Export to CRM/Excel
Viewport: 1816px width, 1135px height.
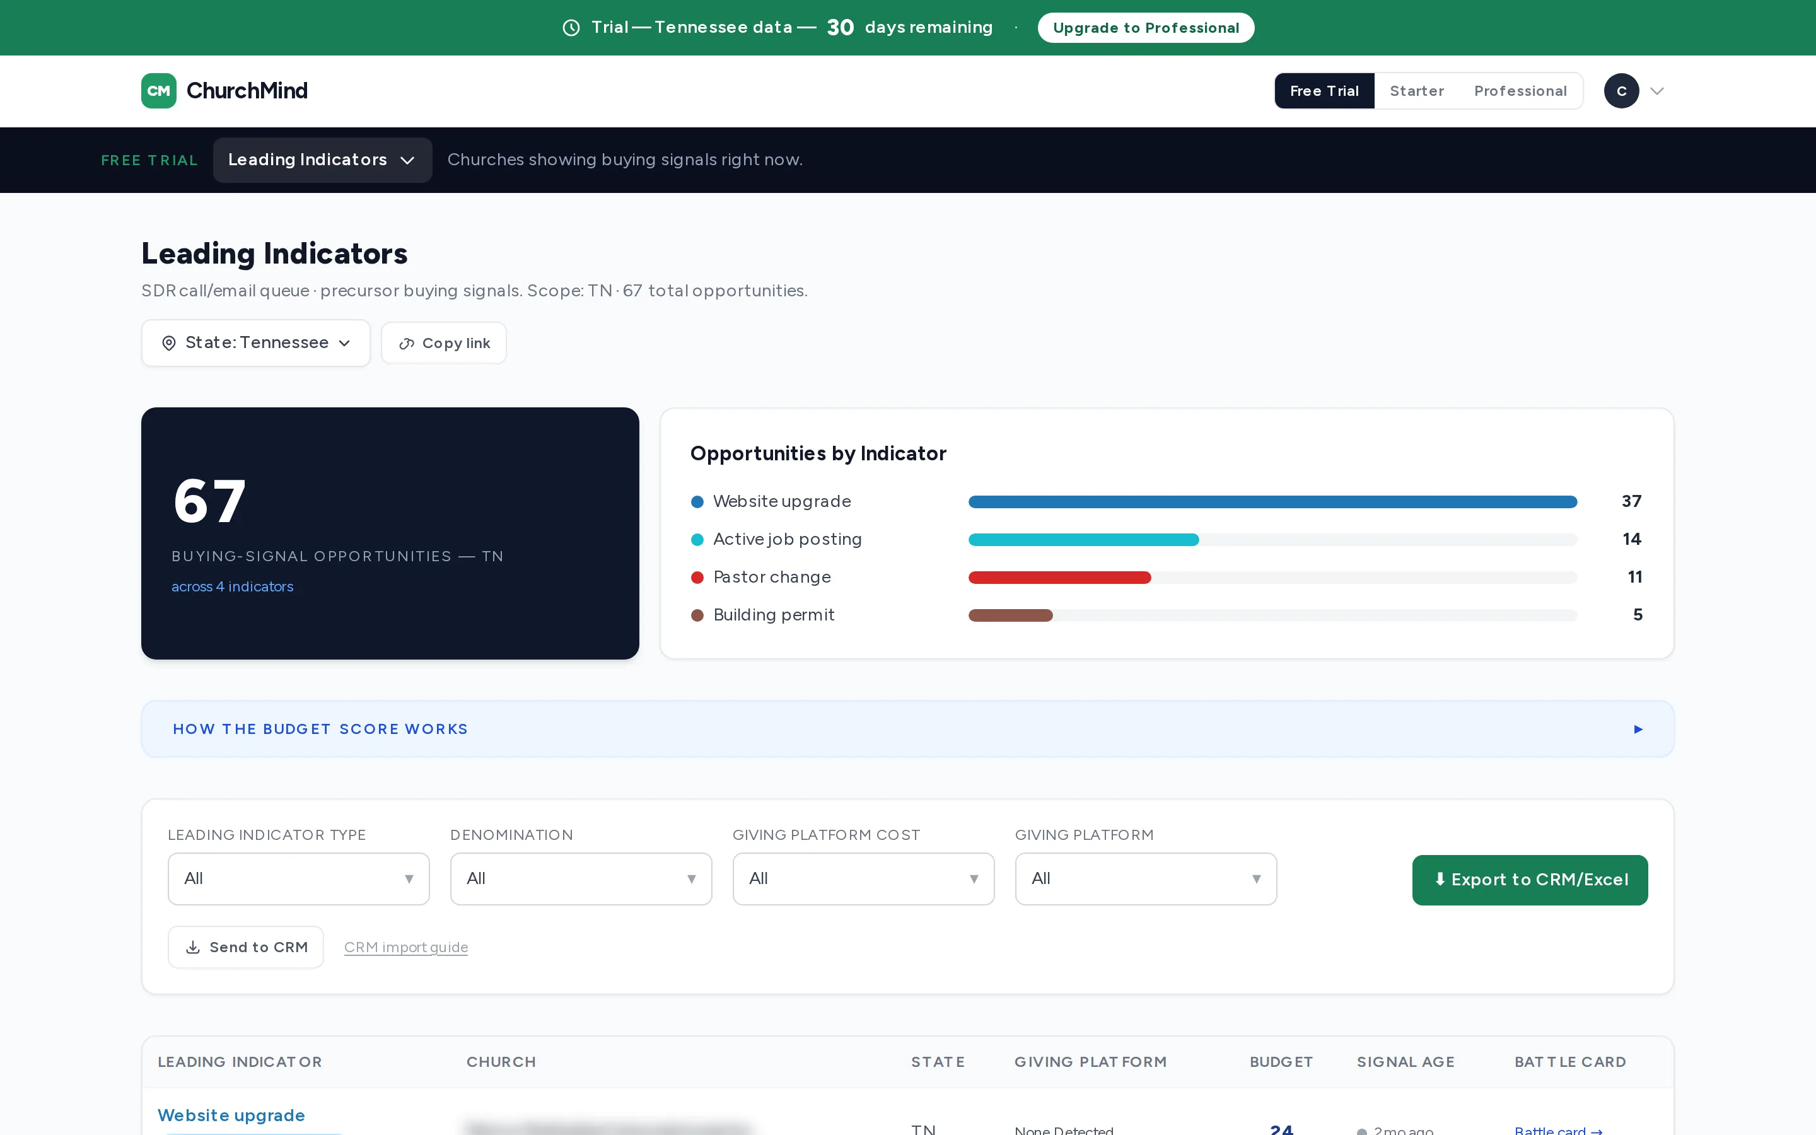click(1529, 880)
